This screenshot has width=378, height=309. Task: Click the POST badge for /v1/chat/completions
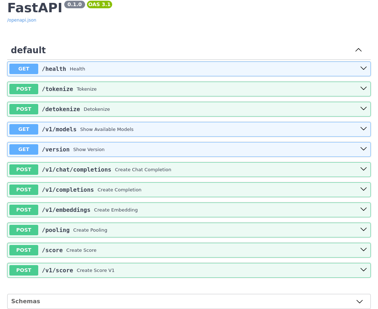click(x=24, y=169)
